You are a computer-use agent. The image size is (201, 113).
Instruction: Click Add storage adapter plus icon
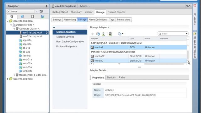coord(93,34)
